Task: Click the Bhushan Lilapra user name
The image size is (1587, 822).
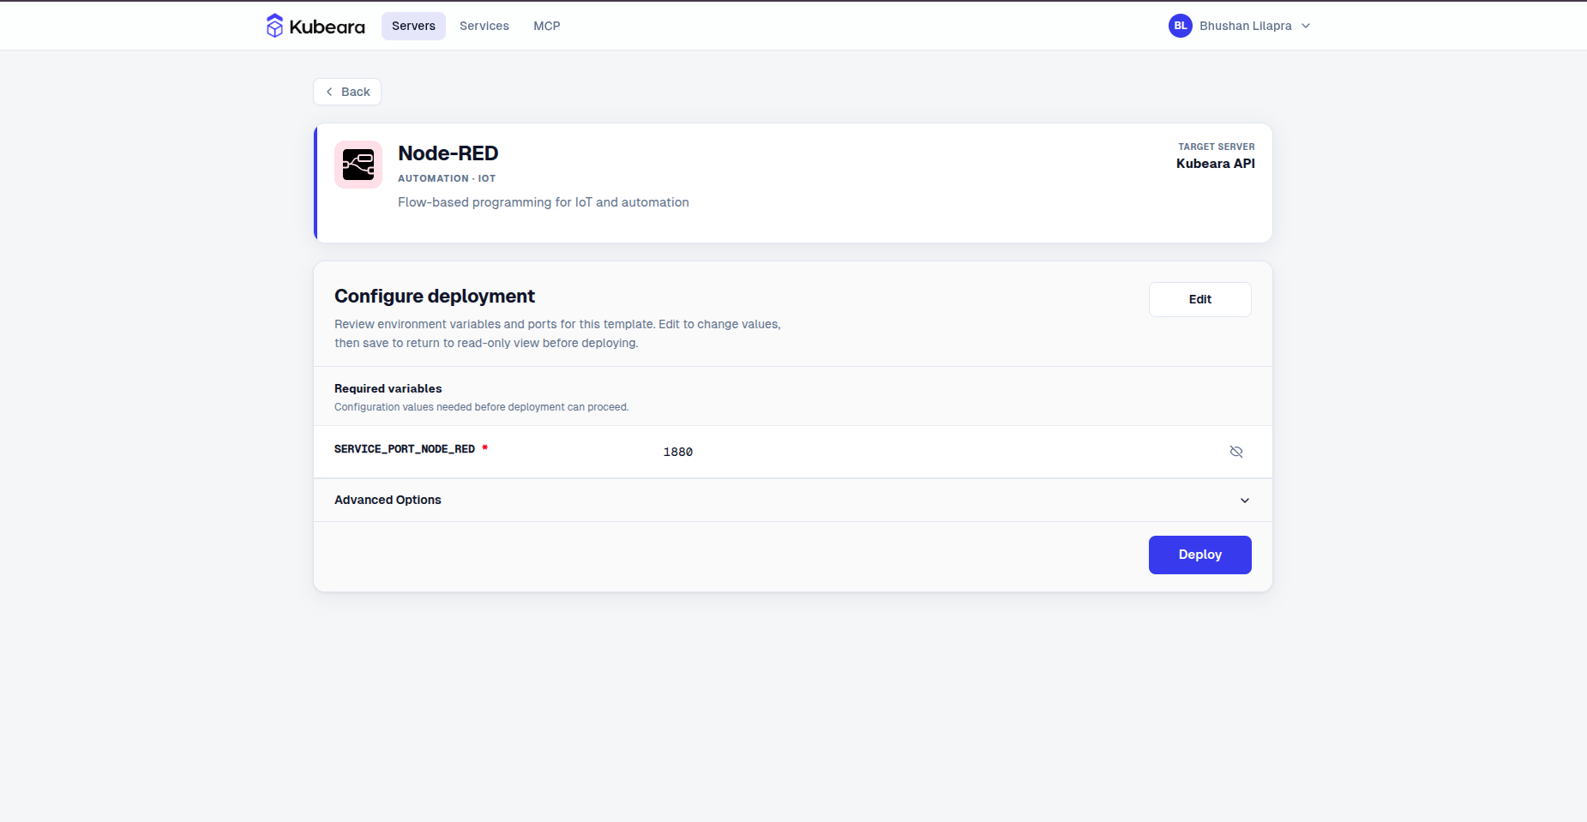Action: pyautogui.click(x=1245, y=26)
